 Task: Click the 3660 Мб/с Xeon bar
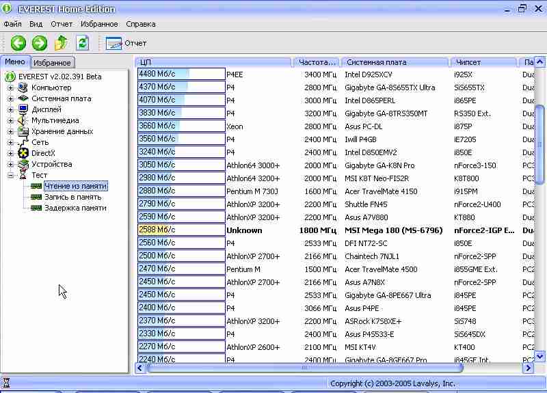pos(181,126)
